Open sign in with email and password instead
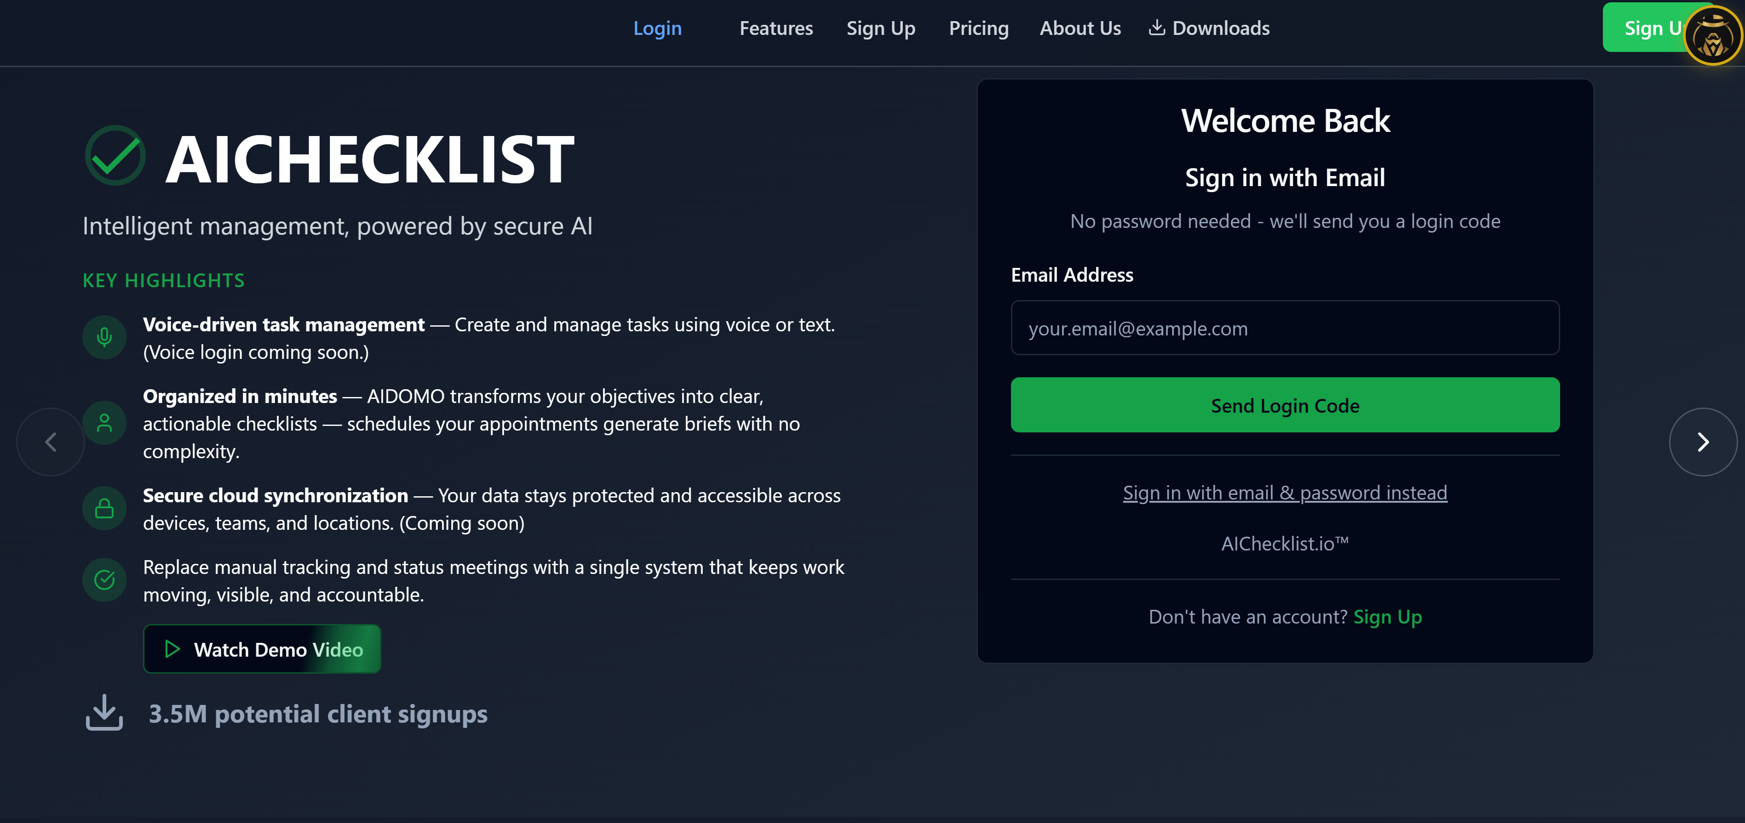The image size is (1745, 823). (1284, 492)
